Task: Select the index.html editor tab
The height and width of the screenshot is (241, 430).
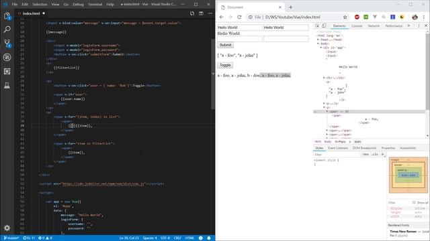Action: (31, 13)
